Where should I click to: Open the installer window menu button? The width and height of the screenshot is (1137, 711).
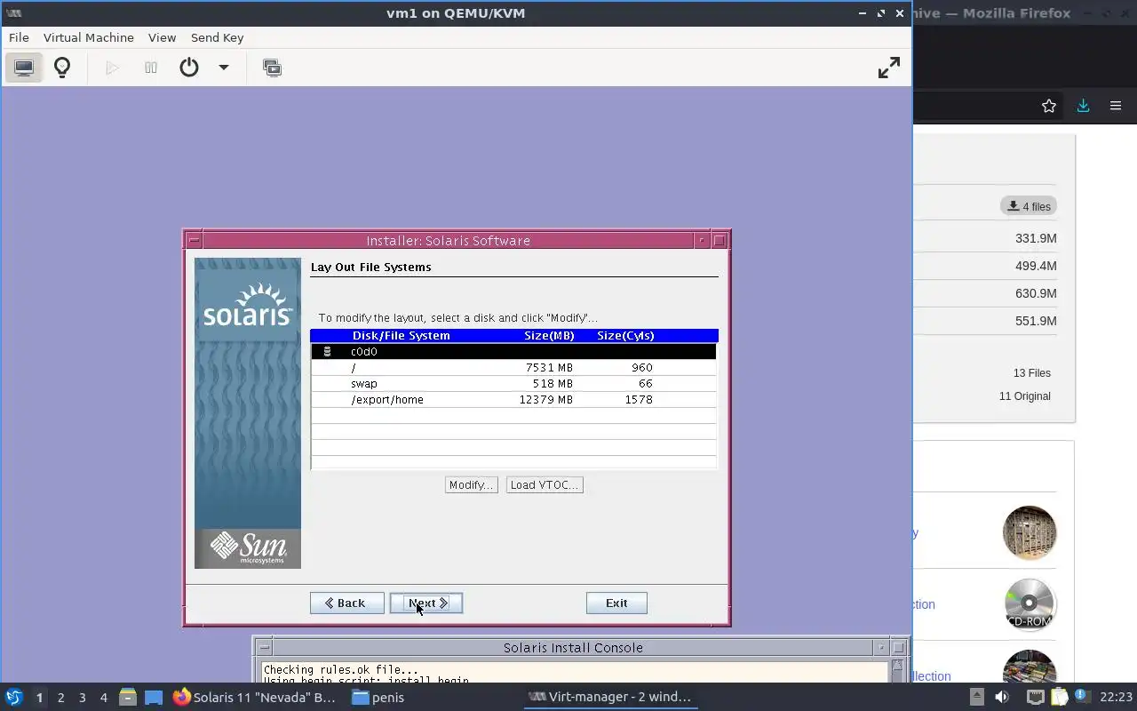194,240
